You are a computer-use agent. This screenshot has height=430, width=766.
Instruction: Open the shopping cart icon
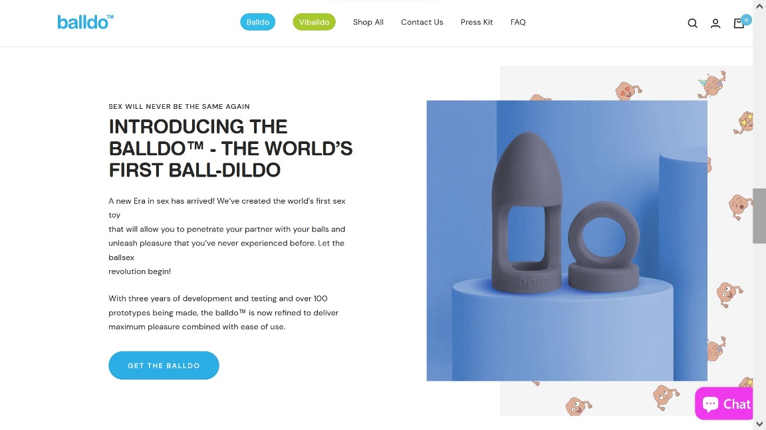(x=739, y=23)
